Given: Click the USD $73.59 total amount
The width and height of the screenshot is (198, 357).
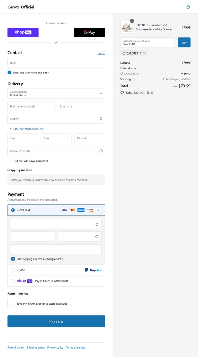Looking at the screenshot, I should pos(181,86).
